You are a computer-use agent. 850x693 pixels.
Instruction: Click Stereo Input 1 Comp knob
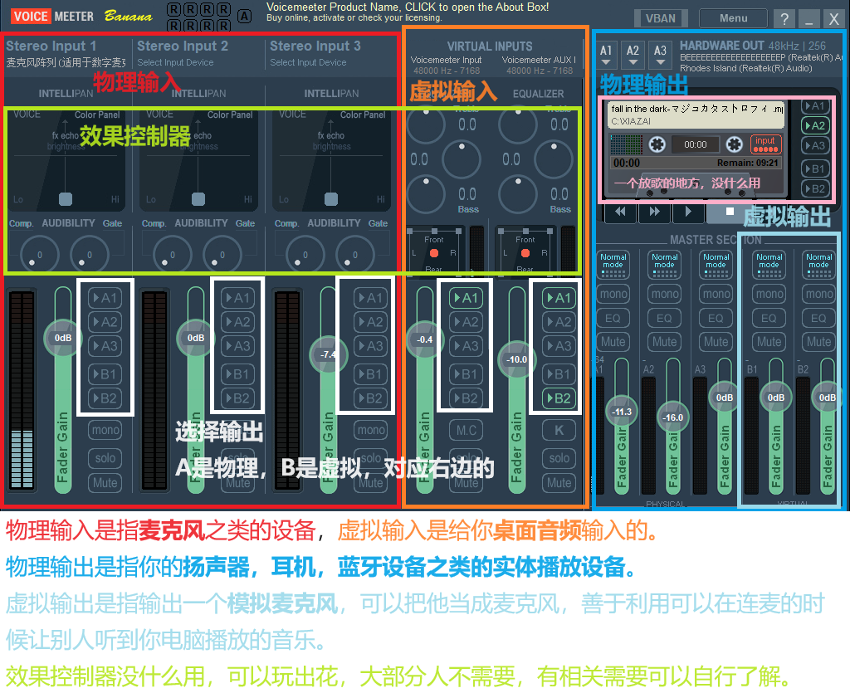point(39,254)
